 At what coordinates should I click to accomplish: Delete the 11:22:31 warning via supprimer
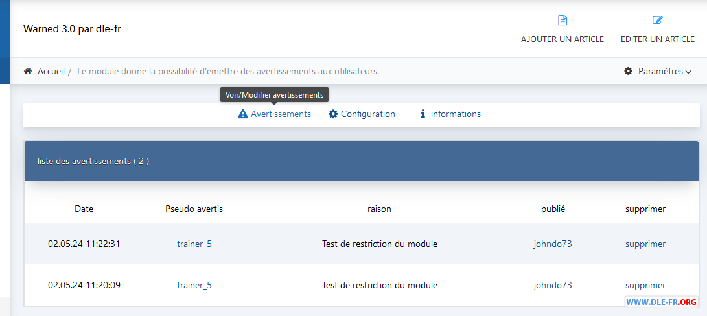coord(645,244)
